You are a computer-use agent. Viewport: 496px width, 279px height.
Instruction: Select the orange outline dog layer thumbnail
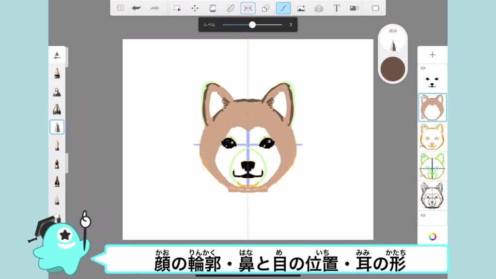pyautogui.click(x=432, y=137)
